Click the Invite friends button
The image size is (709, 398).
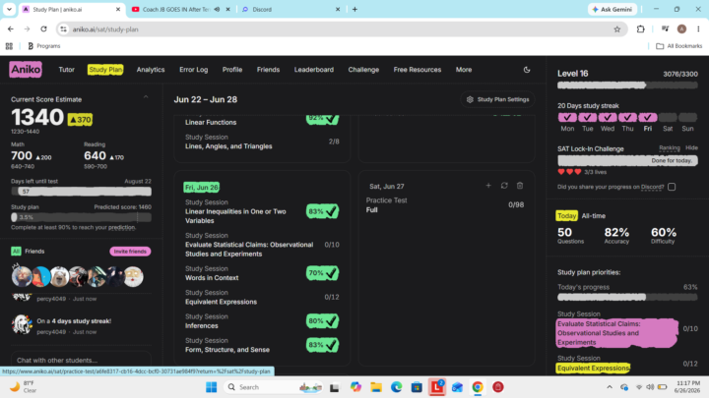tap(130, 252)
